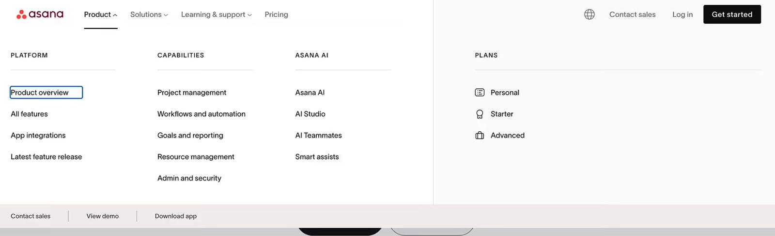Viewport: 775px width, 236px height.
Task: Click the PLATFORM section heading
Action: pos(29,56)
